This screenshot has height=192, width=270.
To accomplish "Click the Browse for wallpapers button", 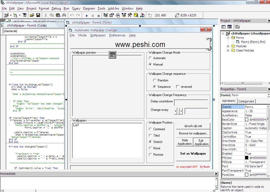I will tap(193, 133).
